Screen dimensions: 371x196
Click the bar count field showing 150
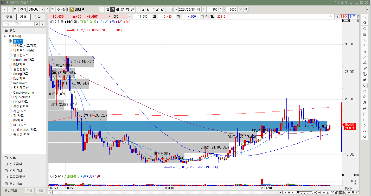pos(213,10)
